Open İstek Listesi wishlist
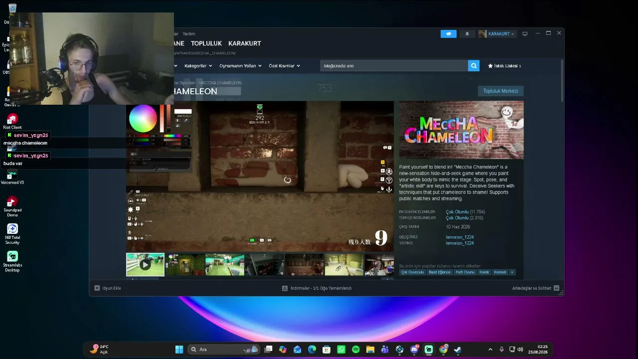This screenshot has width=638, height=359. [x=504, y=66]
